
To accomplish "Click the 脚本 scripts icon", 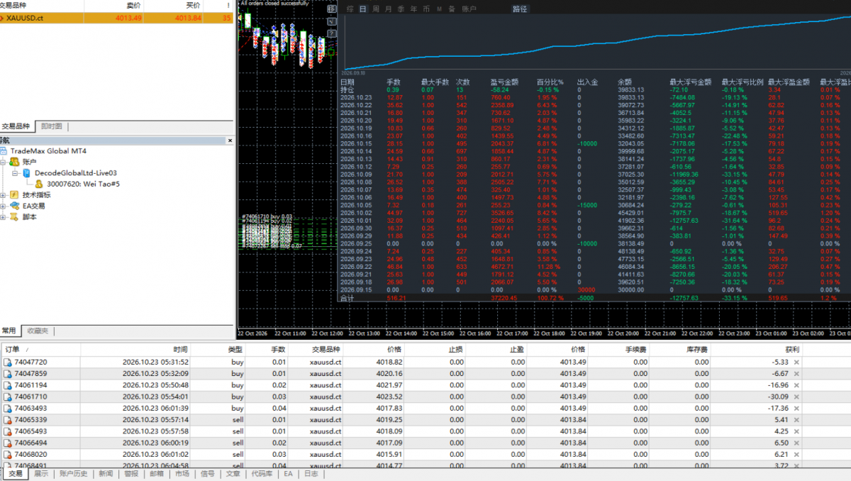I will tap(13, 217).
